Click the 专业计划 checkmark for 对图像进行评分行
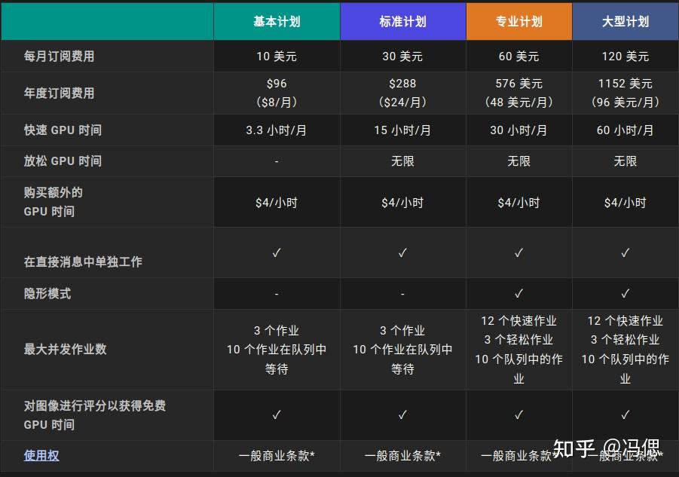 (x=518, y=414)
